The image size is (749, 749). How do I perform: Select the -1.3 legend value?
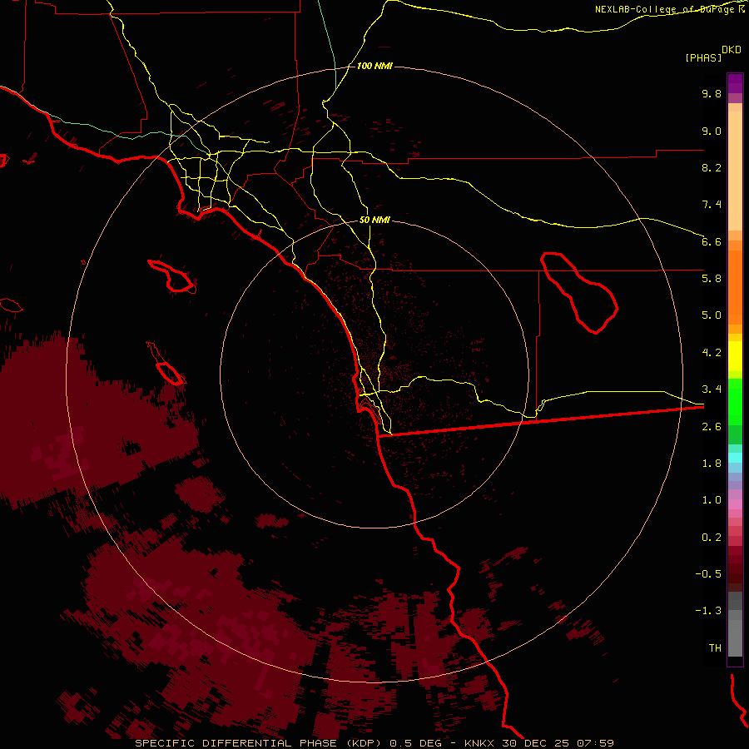pyautogui.click(x=708, y=611)
